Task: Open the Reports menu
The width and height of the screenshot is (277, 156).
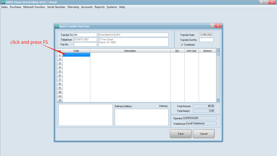Action: (x=100, y=7)
